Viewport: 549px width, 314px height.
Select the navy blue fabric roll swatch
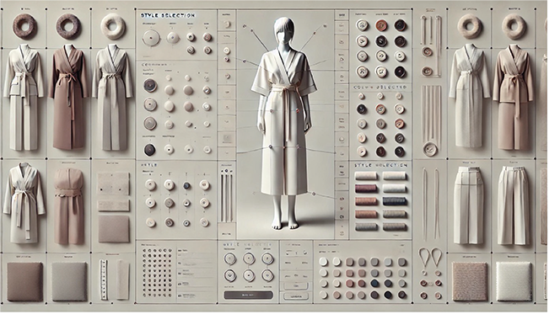(395, 201)
